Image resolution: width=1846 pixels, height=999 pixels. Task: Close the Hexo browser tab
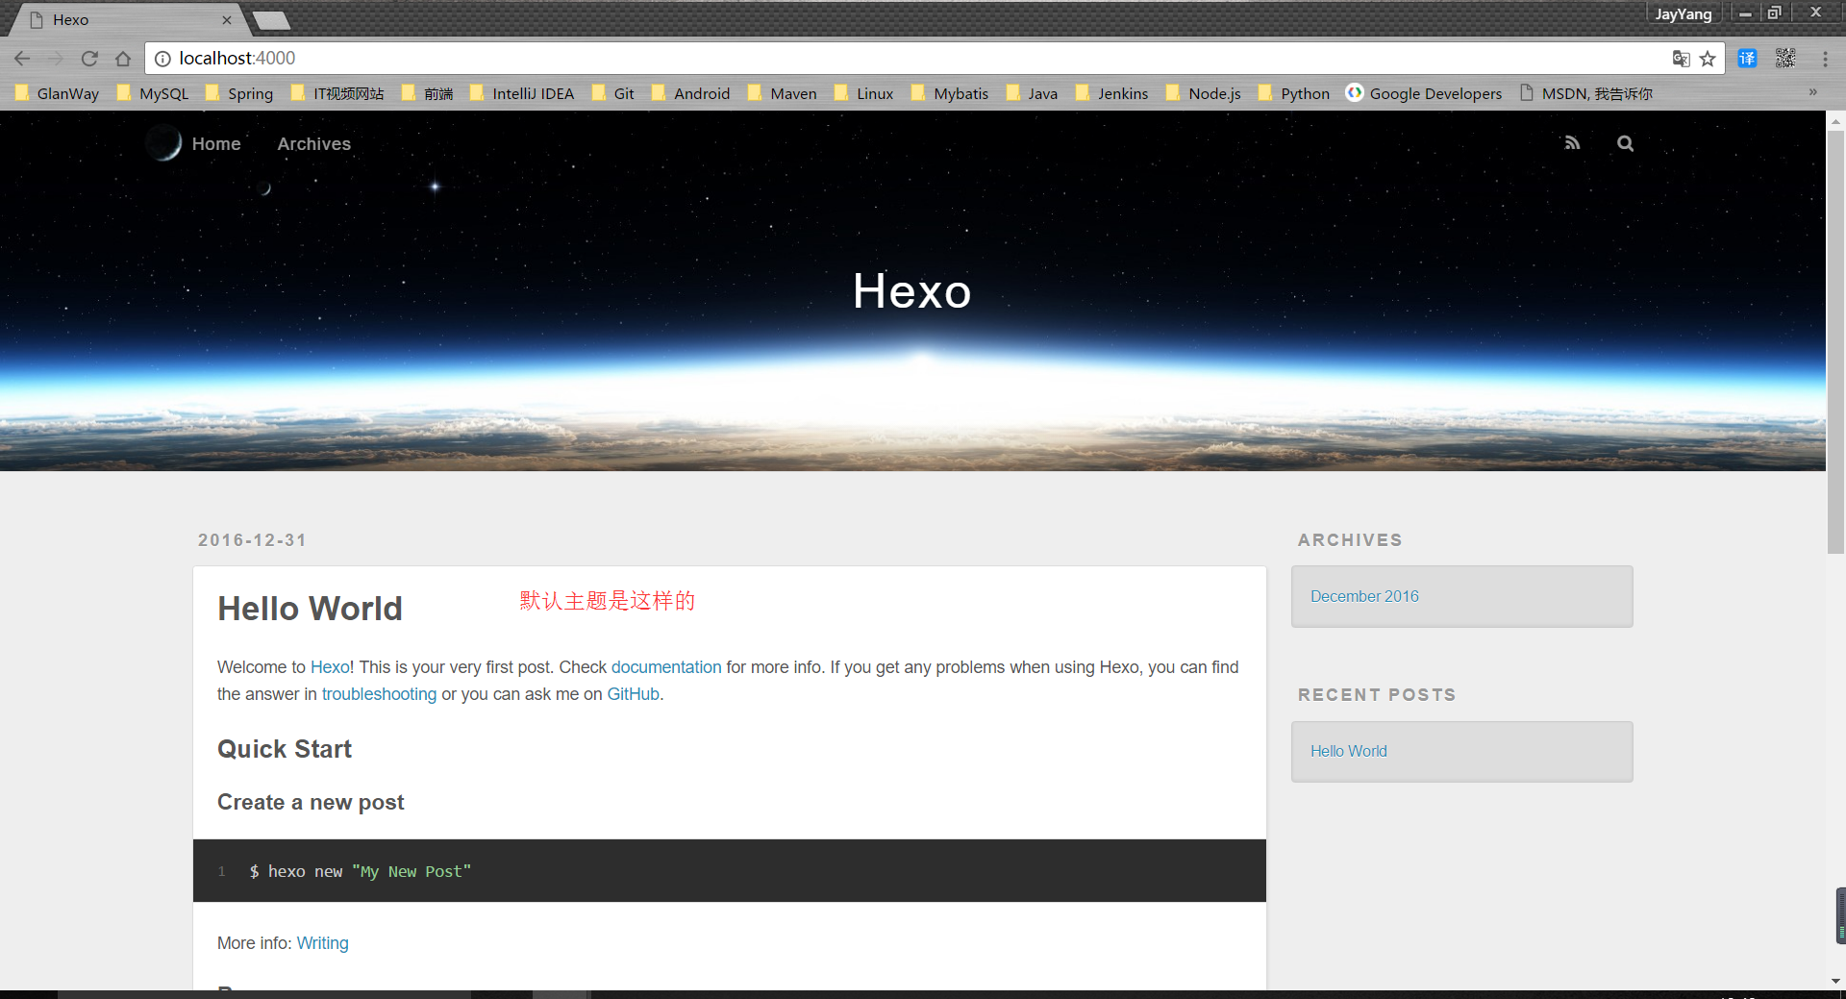pyautogui.click(x=227, y=19)
